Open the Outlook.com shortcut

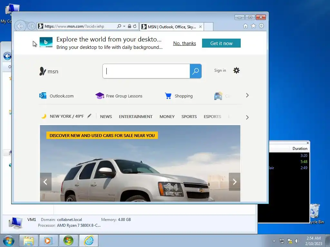coord(56,96)
